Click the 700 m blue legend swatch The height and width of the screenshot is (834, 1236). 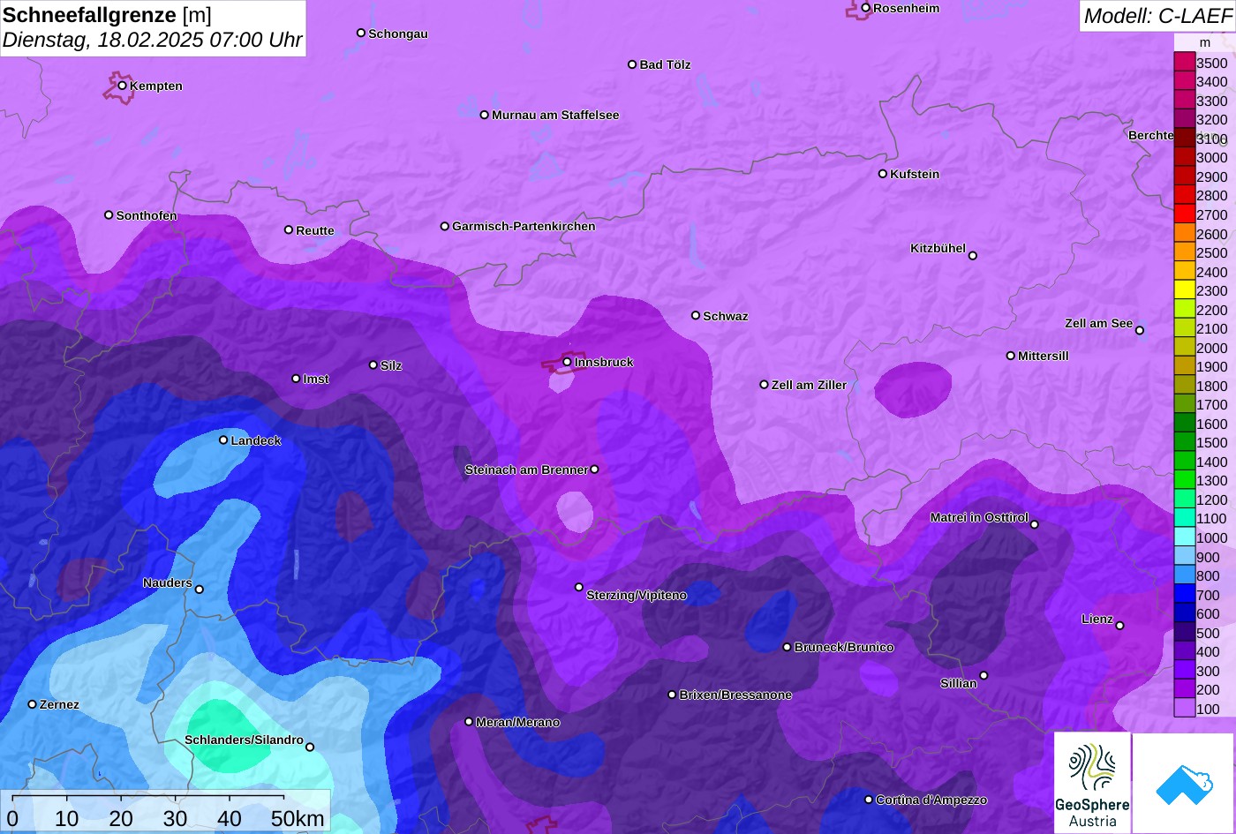[1185, 595]
